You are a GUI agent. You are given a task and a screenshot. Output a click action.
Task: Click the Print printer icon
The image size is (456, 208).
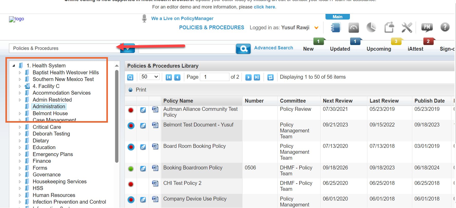tap(131, 90)
